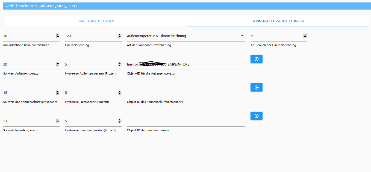Click the Rollladenhöhe beim runterfahren spinner
The image size is (371, 172).
tap(58, 36)
